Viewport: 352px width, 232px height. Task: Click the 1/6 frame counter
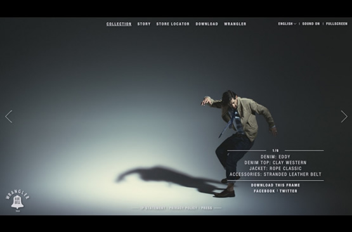[275, 151]
